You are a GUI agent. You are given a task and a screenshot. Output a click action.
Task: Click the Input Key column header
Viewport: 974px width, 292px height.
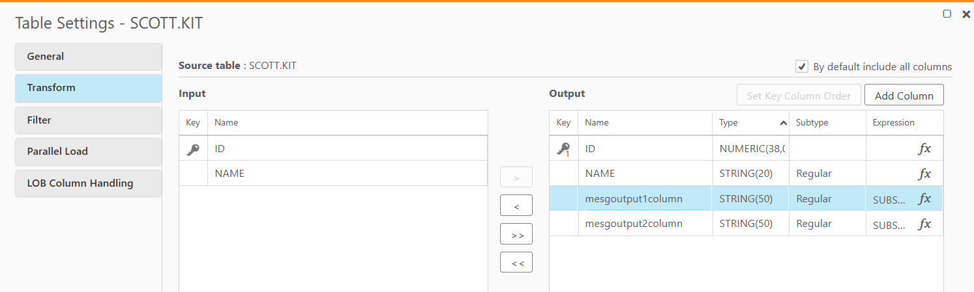coord(193,122)
